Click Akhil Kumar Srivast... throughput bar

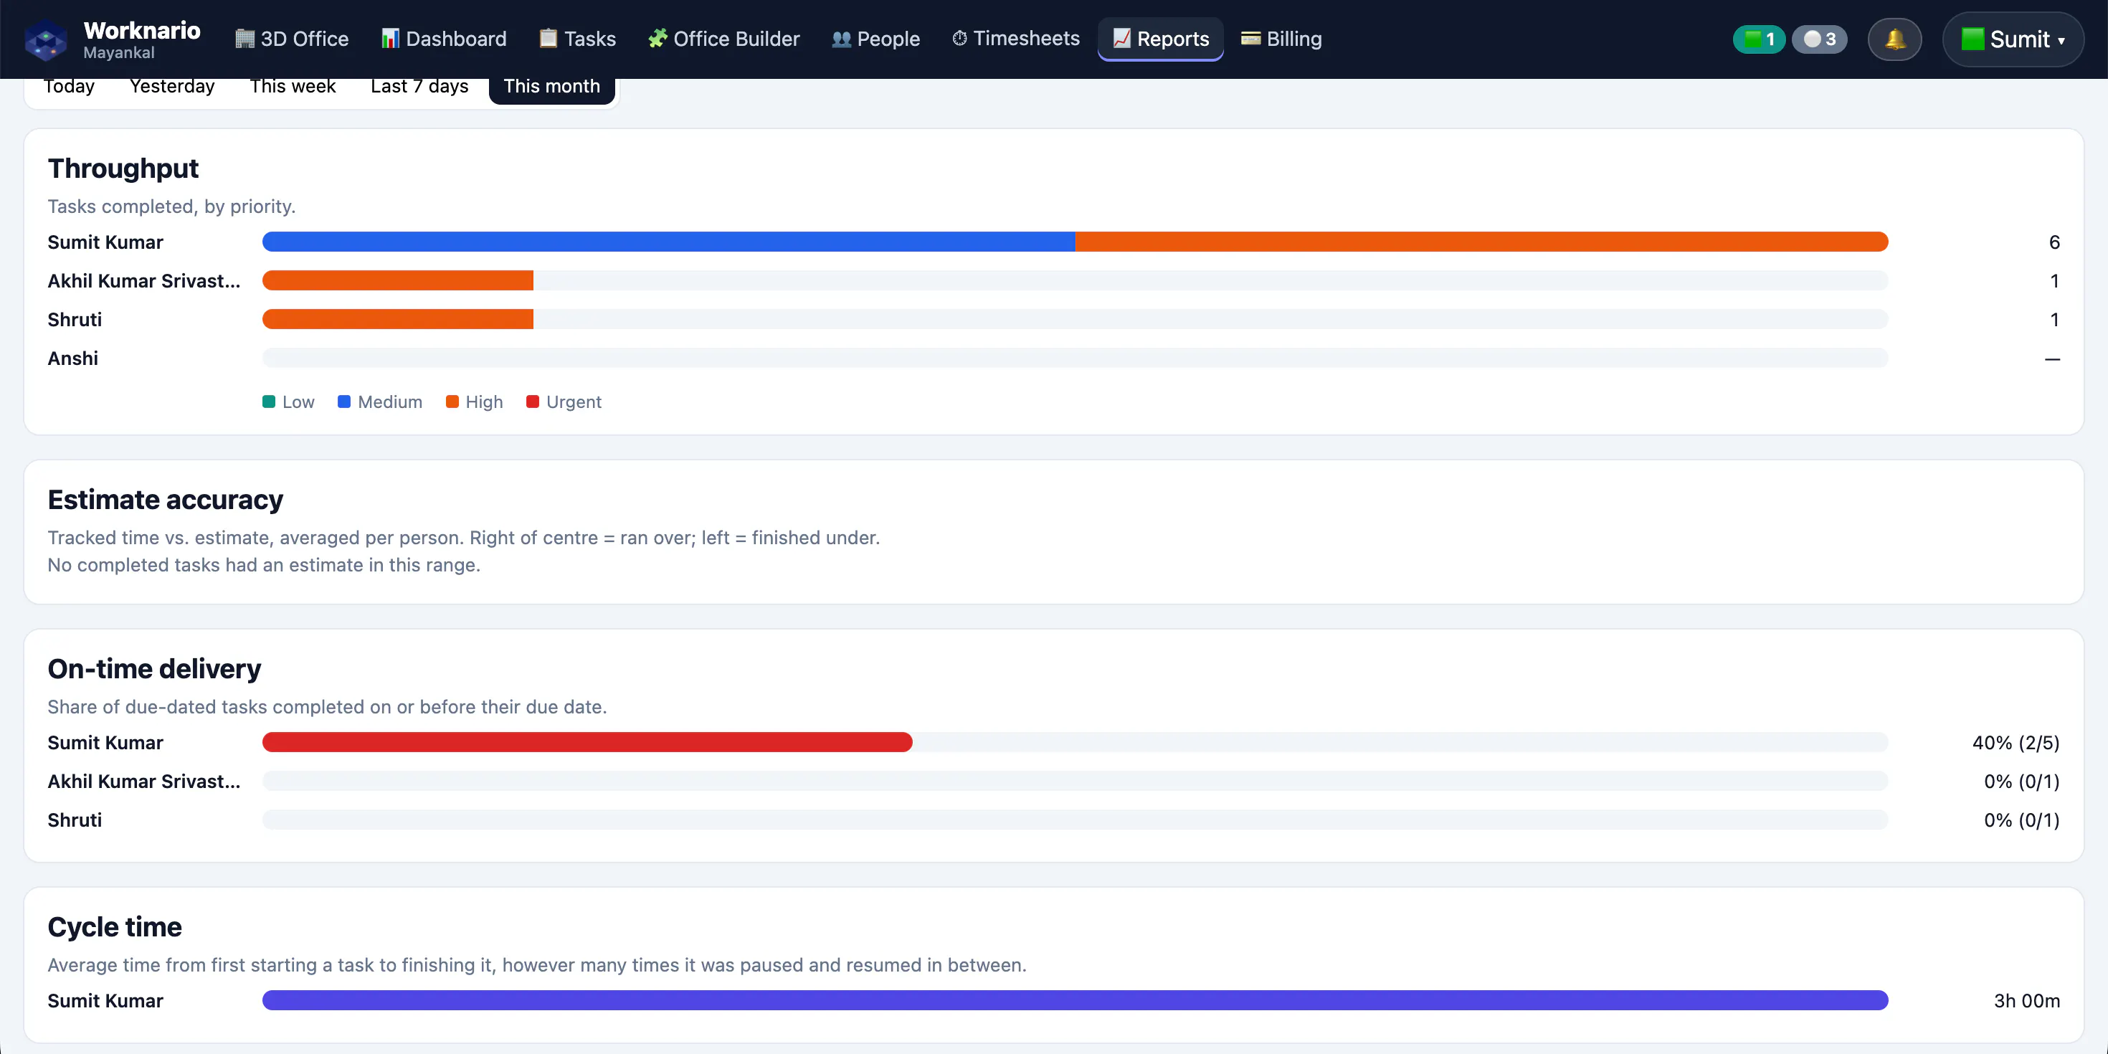tap(398, 280)
